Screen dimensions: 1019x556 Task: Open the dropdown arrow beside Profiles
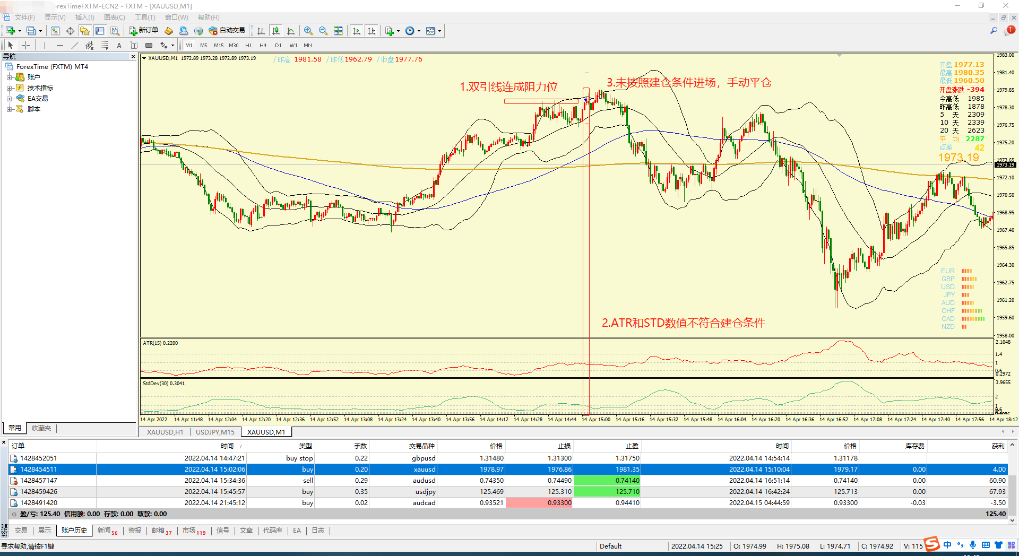tap(40, 31)
